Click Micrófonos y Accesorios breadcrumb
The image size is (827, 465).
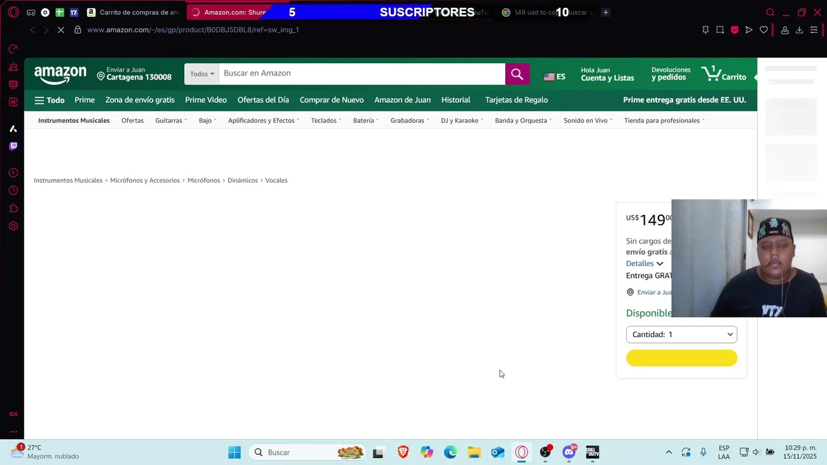pyautogui.click(x=145, y=180)
